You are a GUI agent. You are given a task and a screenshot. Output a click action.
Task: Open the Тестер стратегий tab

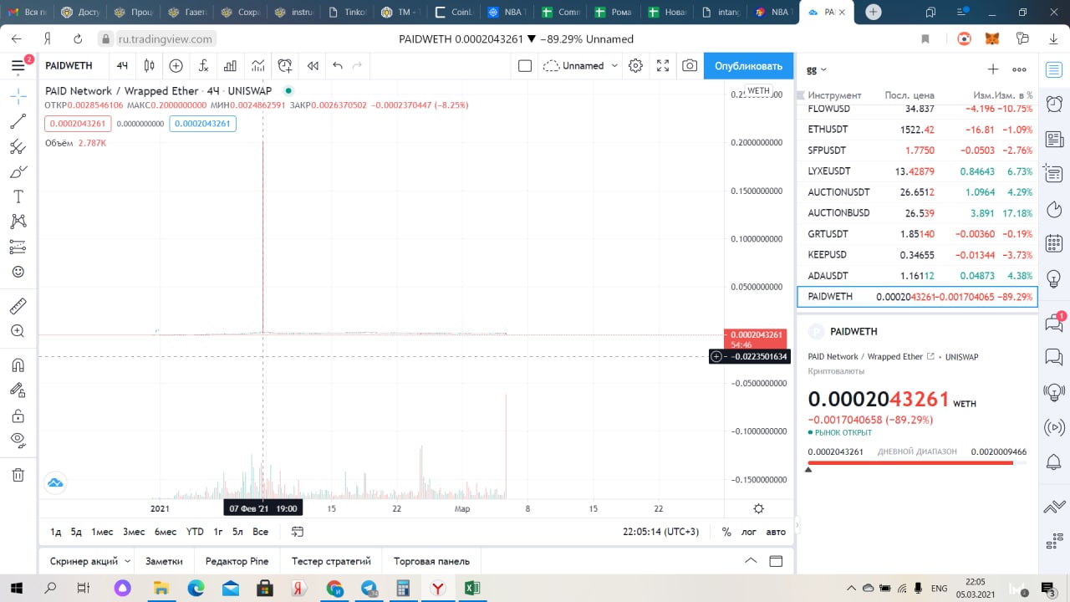pyautogui.click(x=331, y=561)
